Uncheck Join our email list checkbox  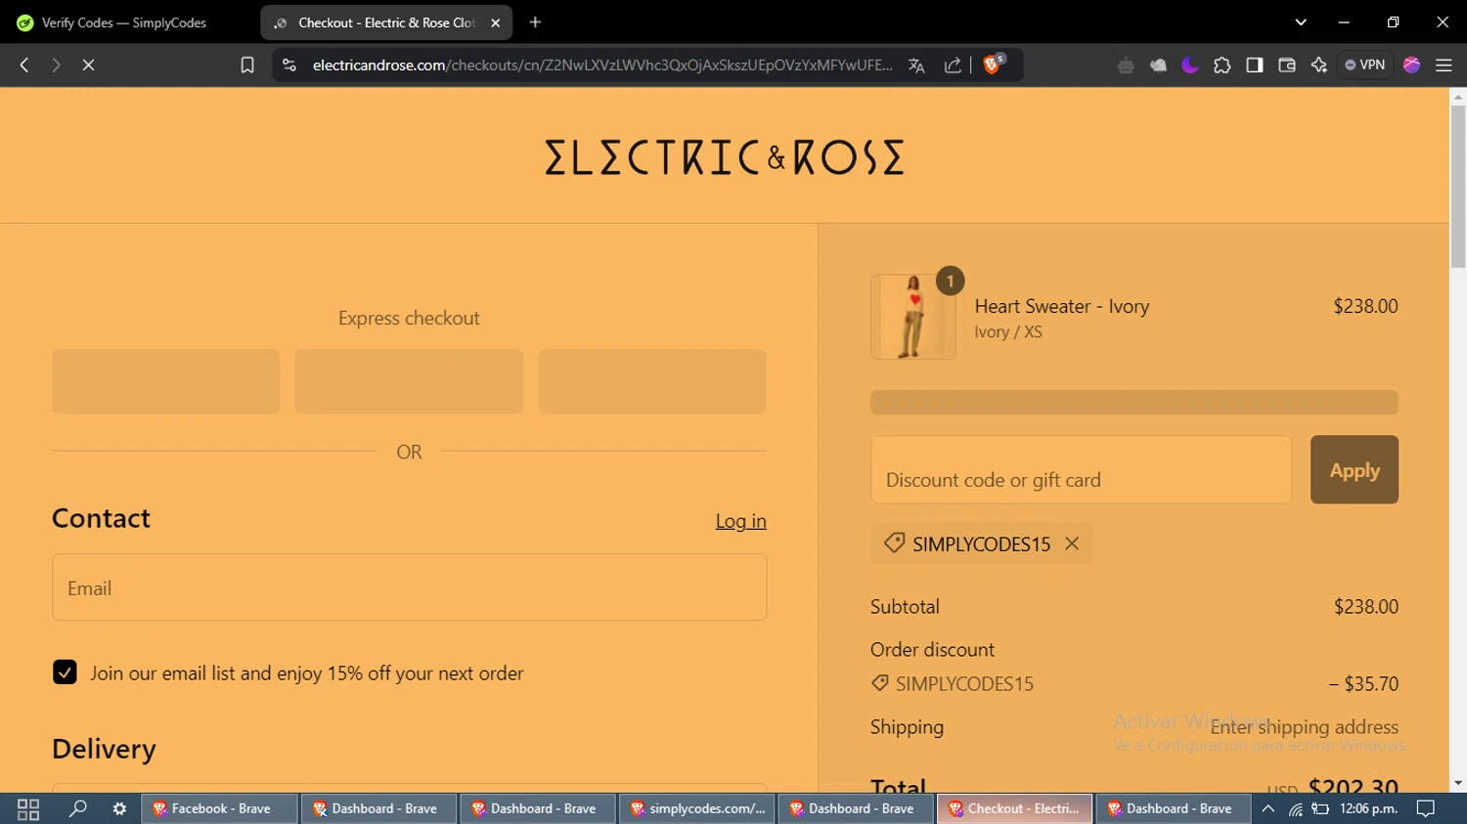(65, 672)
